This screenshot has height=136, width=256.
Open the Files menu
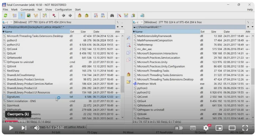[5, 9]
